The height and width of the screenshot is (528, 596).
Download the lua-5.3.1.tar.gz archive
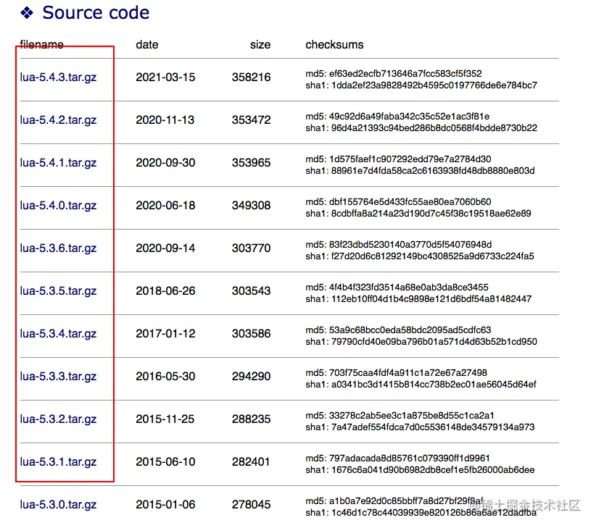tap(58, 462)
